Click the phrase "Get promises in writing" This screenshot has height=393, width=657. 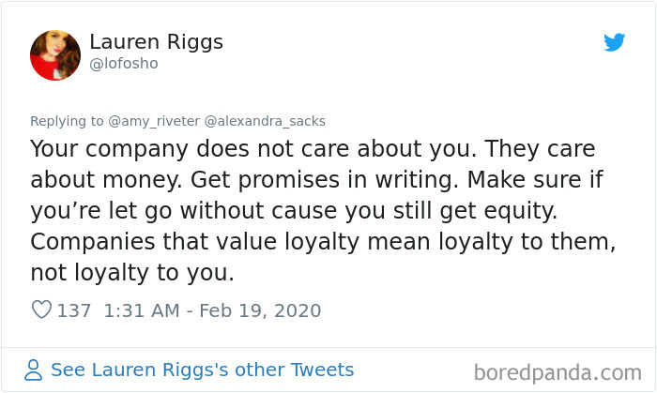tap(383, 180)
